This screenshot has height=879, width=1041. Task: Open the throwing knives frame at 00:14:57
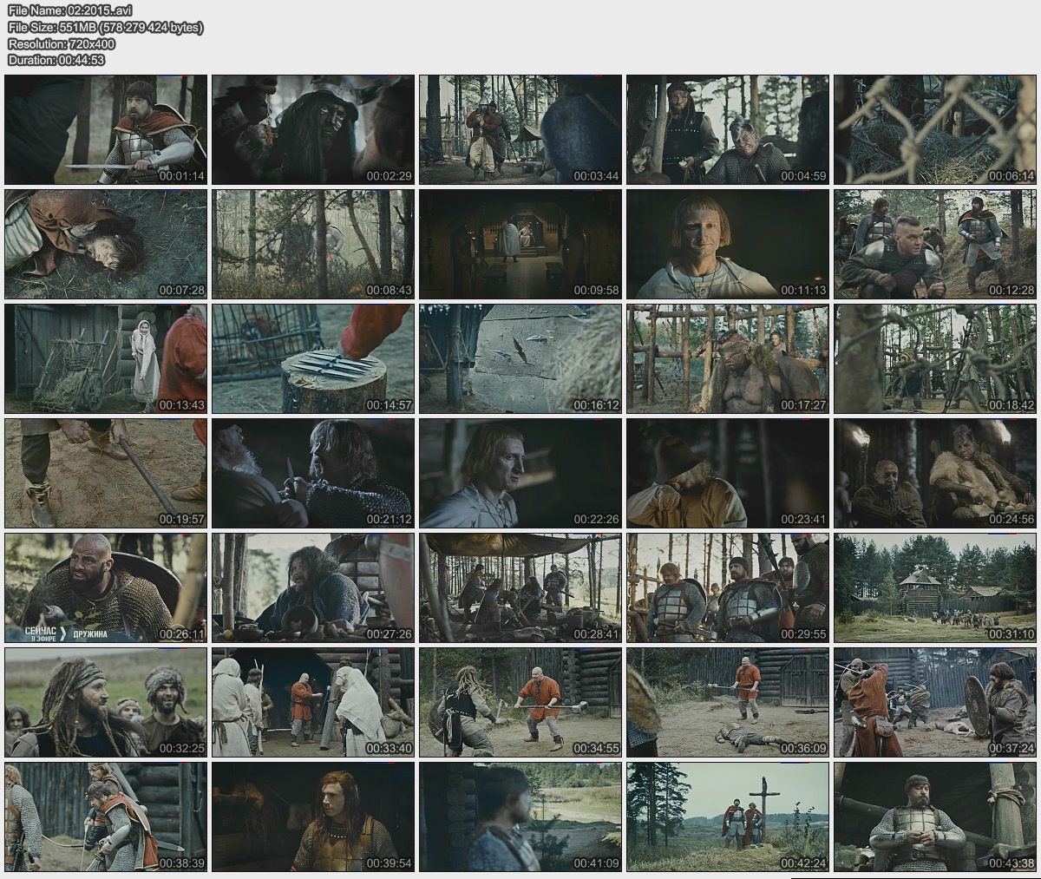point(313,358)
